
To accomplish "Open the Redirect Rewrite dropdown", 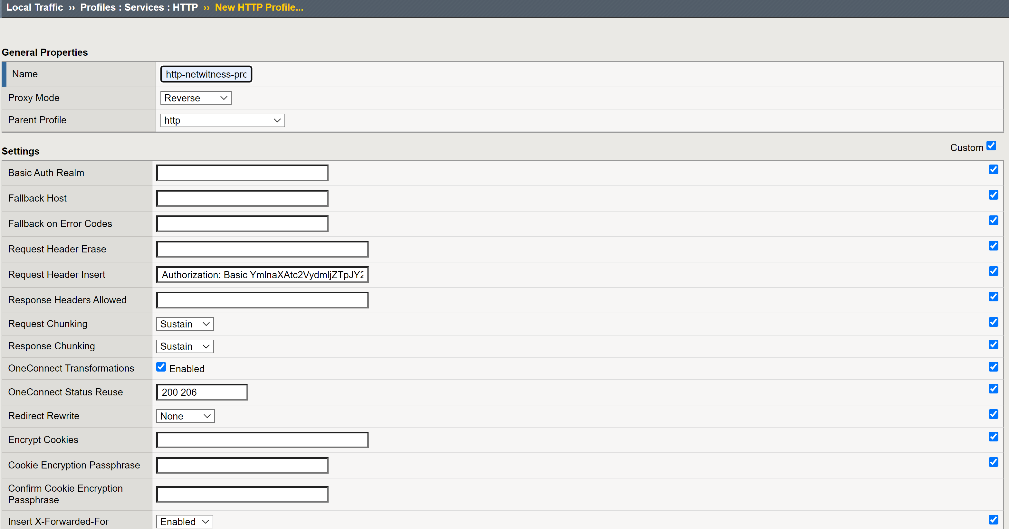I will [x=185, y=416].
